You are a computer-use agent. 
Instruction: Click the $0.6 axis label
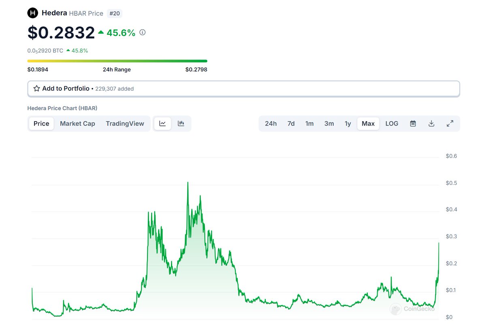[x=451, y=156]
